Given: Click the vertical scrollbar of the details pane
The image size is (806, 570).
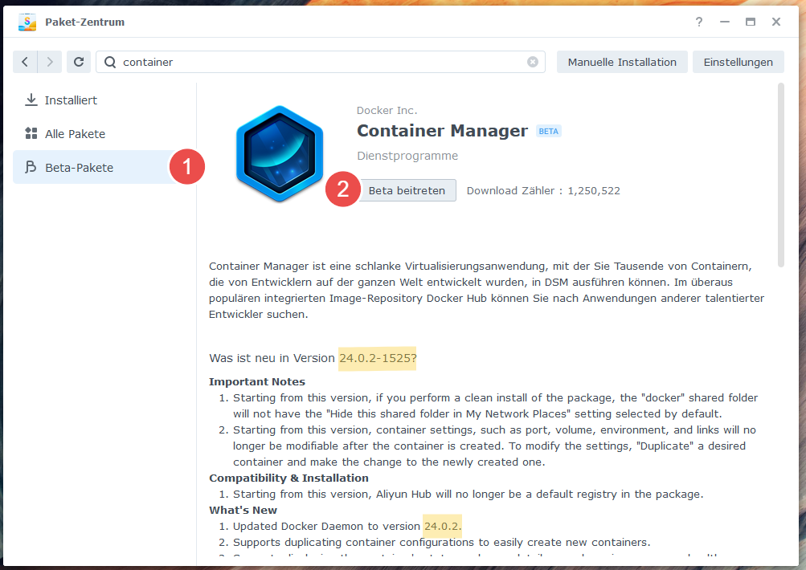Looking at the screenshot, I should coord(781,174).
